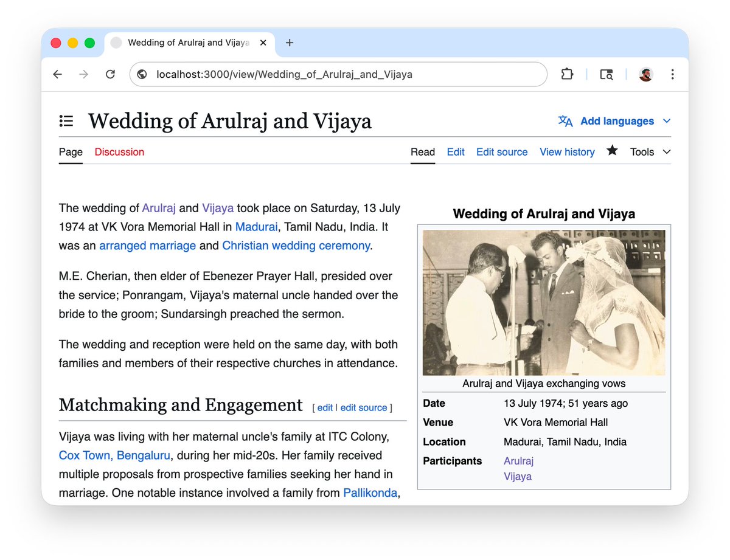Viewport: 730px width, 560px height.
Task: Open the Chrome profile avatar
Action: pyautogui.click(x=645, y=74)
